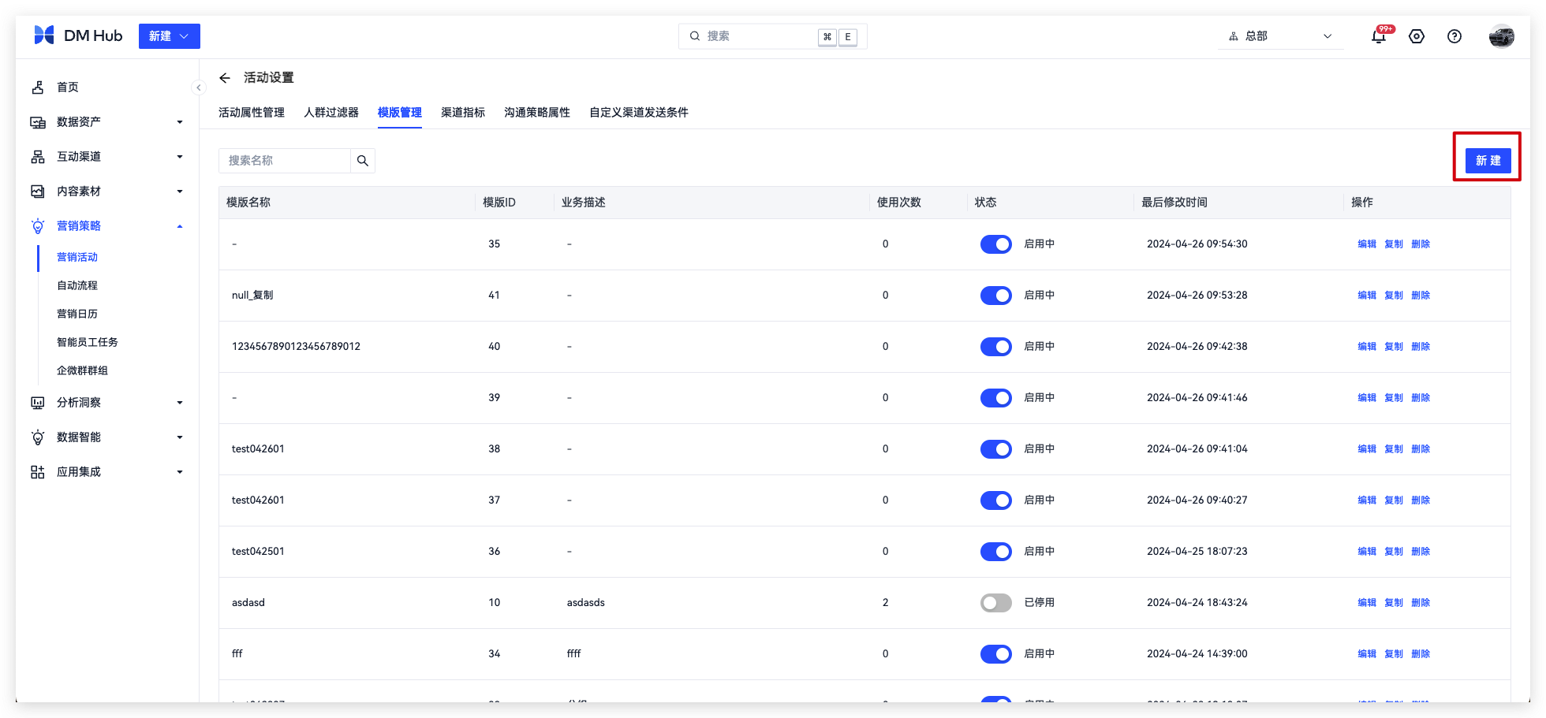
Task: Expand the 互动渠道 menu arrow
Action: 180,157
